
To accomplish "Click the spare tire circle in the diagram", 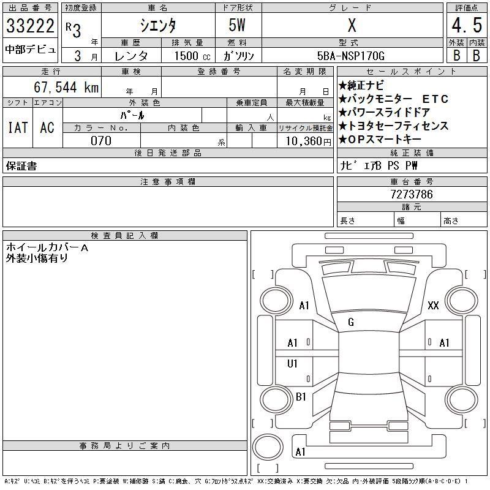I will pyautogui.click(x=268, y=447).
